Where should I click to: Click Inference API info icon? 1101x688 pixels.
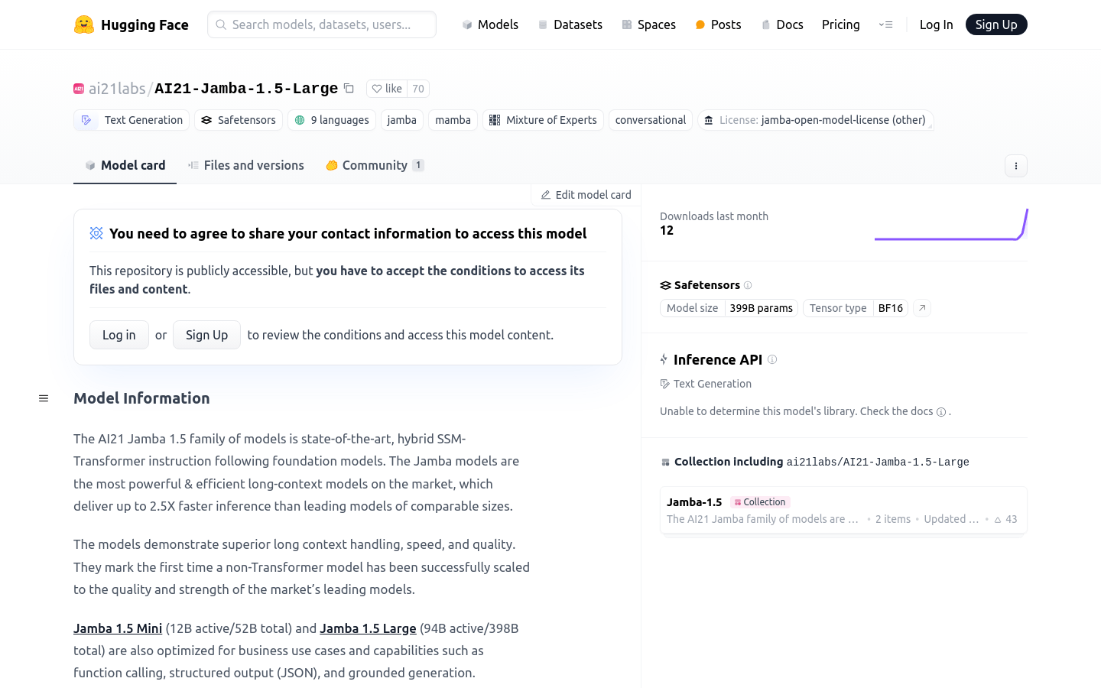point(772,359)
